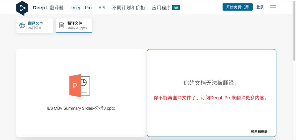Click the 26门语言 subtitle text

pos(35,28)
